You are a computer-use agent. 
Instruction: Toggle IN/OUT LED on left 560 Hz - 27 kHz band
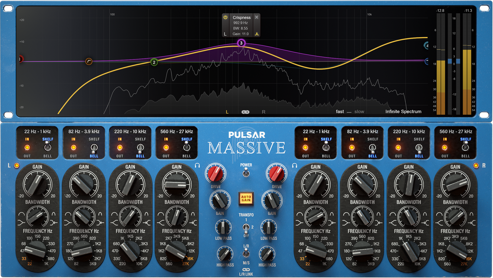[x=166, y=148]
